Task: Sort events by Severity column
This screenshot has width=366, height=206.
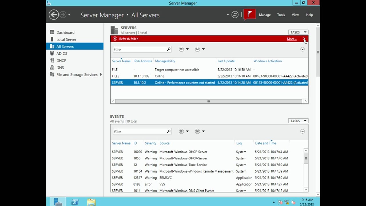Action: click(150, 143)
